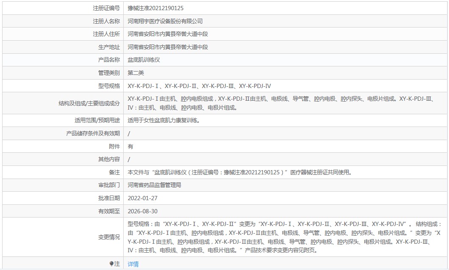The image size is (449, 270).
Task: Select company name 河南翔宇医疗设备股份有限公司
Action: point(165,21)
